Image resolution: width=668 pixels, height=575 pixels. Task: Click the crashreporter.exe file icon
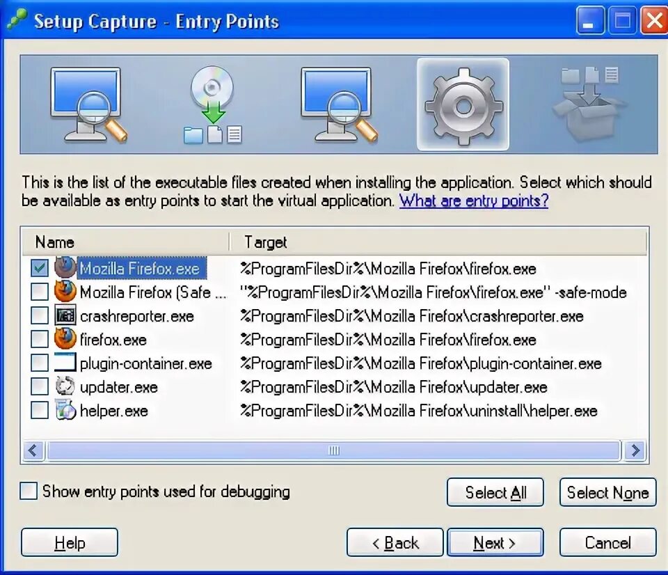[x=65, y=315]
